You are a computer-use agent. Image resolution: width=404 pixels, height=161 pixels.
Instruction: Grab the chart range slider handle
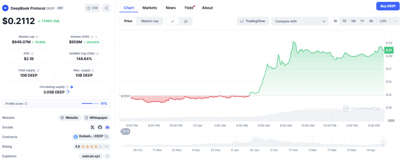[383, 141]
